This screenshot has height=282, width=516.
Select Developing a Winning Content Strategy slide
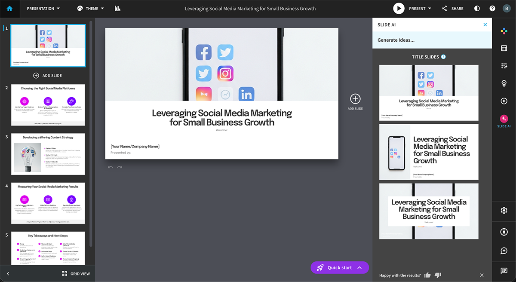click(48, 154)
